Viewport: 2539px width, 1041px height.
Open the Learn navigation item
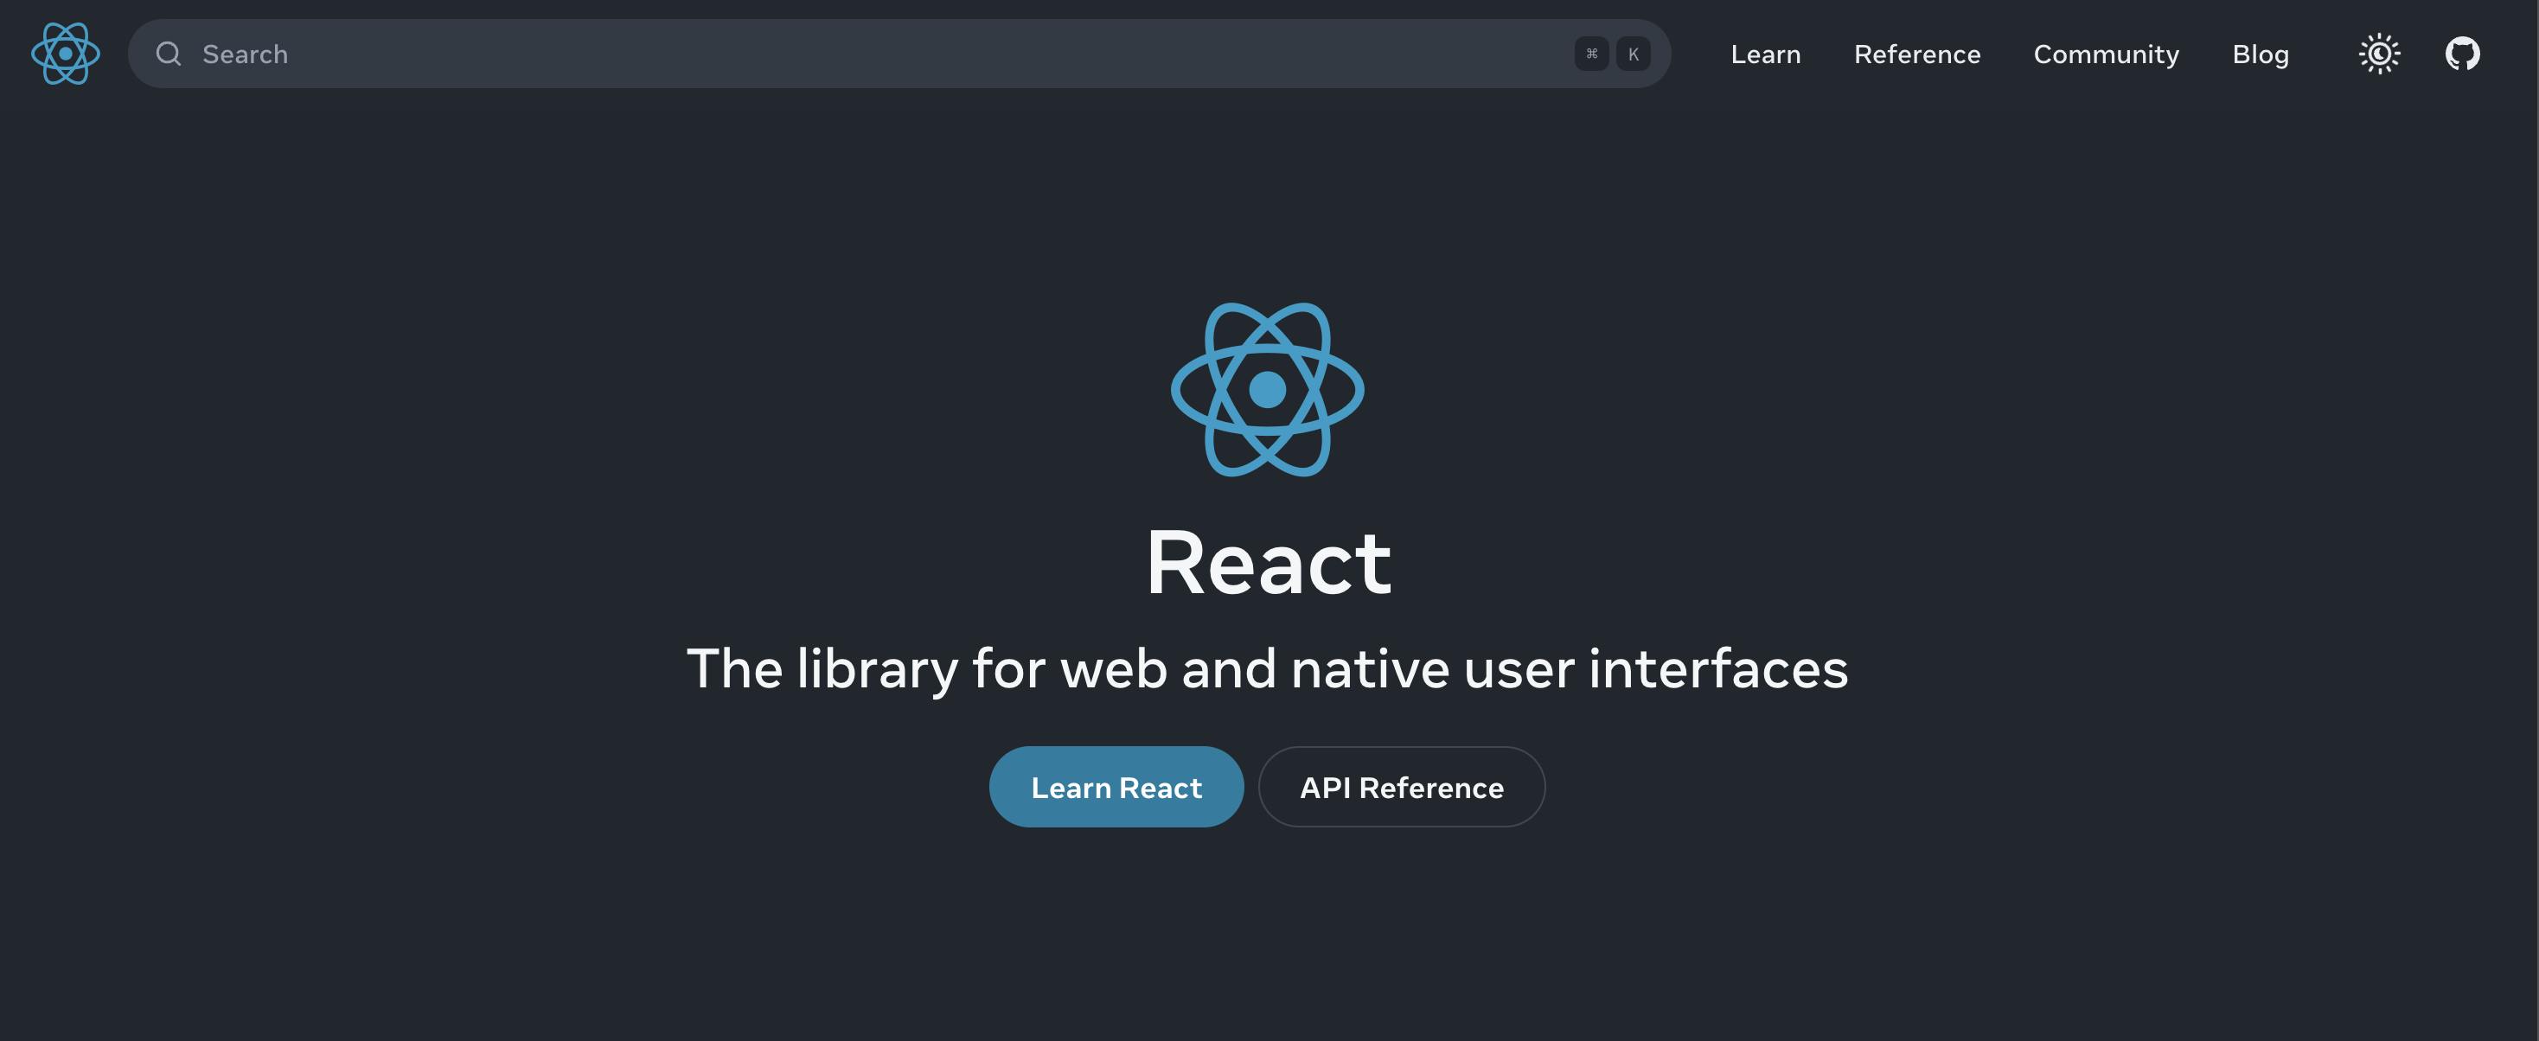click(1765, 54)
